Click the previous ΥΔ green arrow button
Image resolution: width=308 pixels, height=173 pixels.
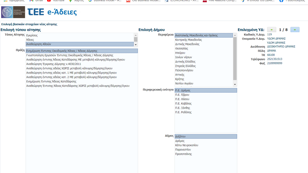271,30
